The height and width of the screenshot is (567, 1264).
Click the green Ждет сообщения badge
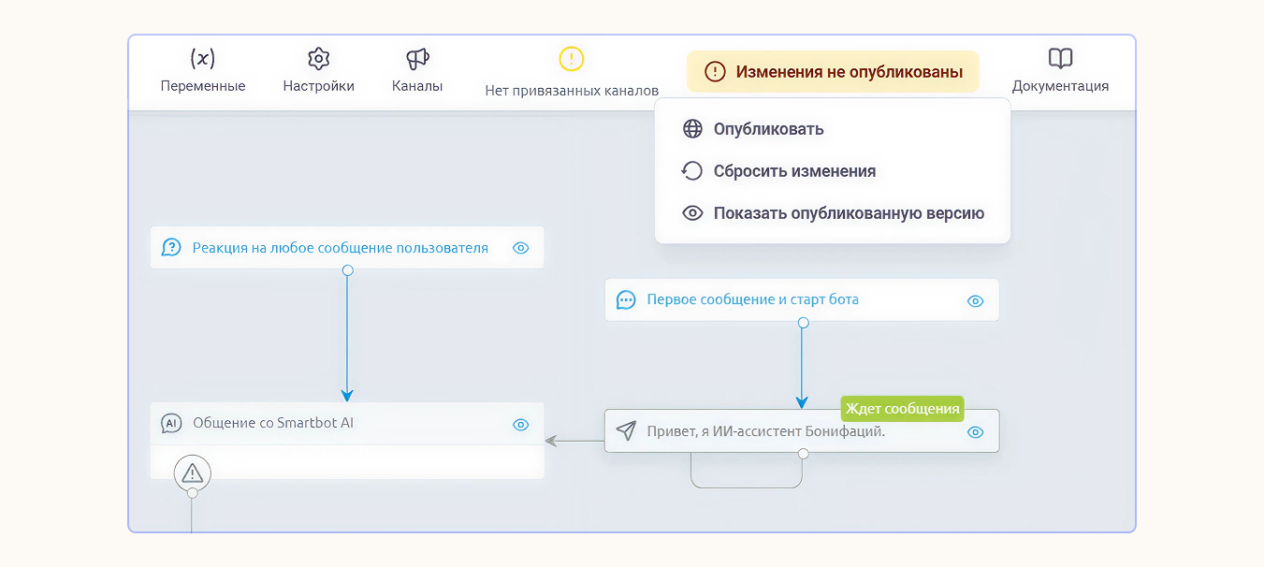[x=902, y=409]
